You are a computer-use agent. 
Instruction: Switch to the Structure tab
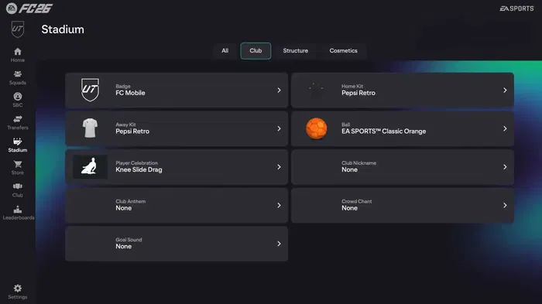pyautogui.click(x=296, y=51)
